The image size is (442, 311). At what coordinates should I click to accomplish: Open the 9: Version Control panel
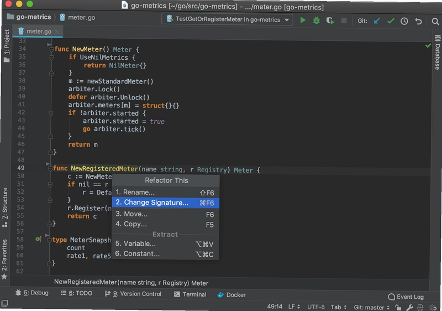click(x=133, y=294)
